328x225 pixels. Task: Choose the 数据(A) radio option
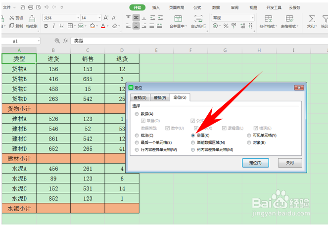click(137, 114)
